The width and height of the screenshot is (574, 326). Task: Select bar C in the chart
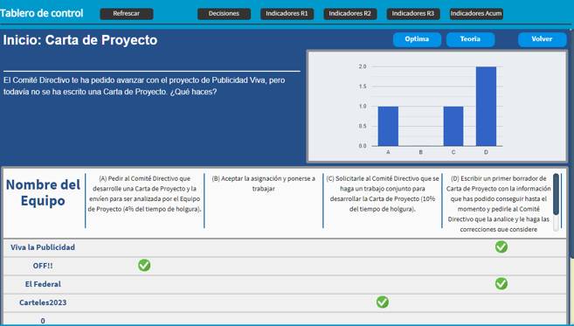click(453, 127)
